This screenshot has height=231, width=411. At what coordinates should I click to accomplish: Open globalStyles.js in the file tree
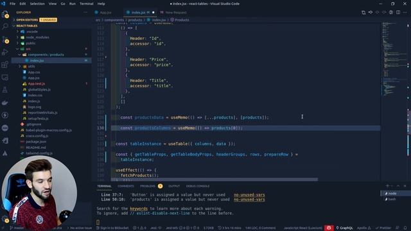(39, 90)
